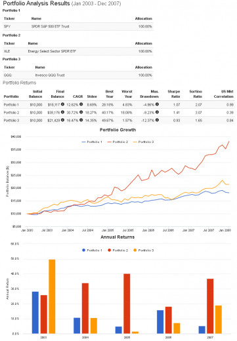Screen dimensions: 237x341
Task: Click info icon beside Portfolio 1 final balance
Action: pos(62,104)
